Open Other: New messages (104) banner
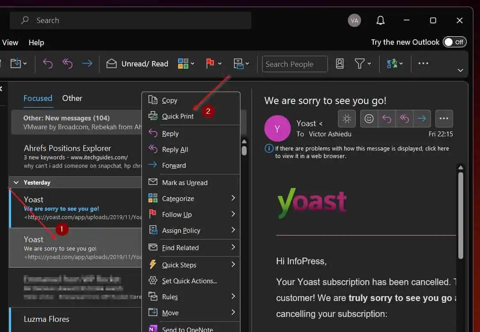 [76, 122]
